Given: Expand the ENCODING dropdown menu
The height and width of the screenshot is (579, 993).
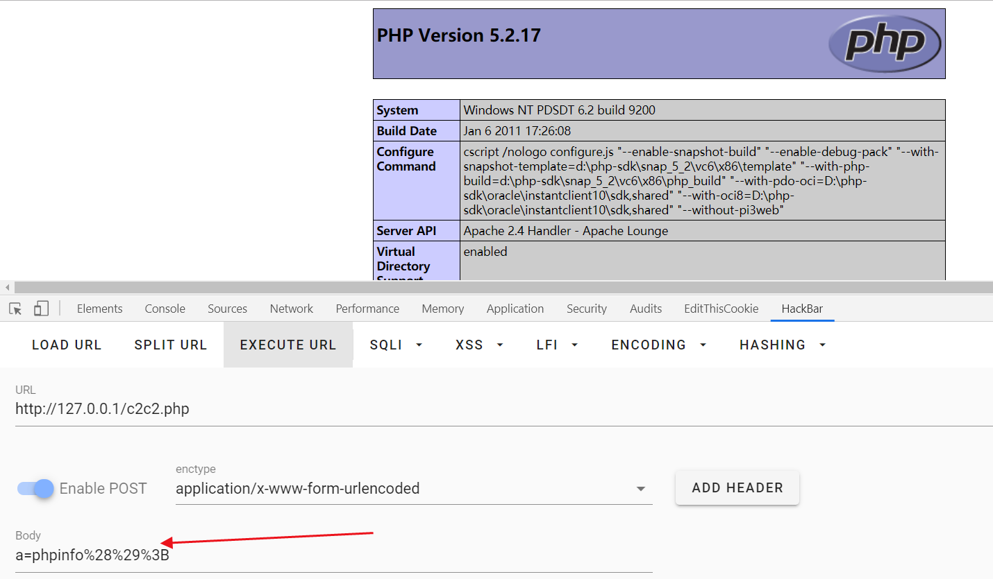Looking at the screenshot, I should pos(658,345).
